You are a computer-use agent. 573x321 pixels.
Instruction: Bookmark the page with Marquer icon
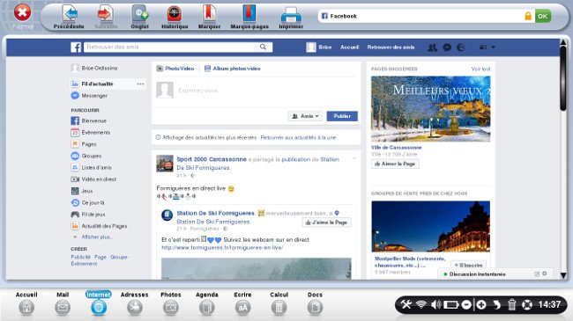click(x=209, y=13)
